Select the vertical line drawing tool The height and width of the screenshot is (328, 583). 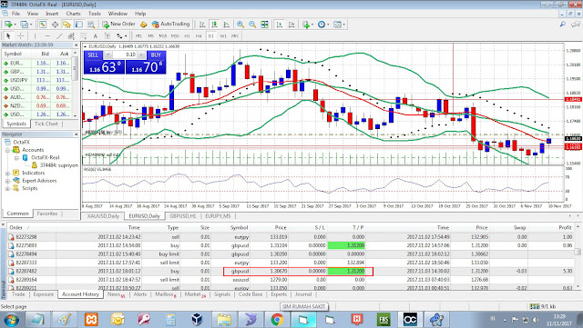[35, 36]
